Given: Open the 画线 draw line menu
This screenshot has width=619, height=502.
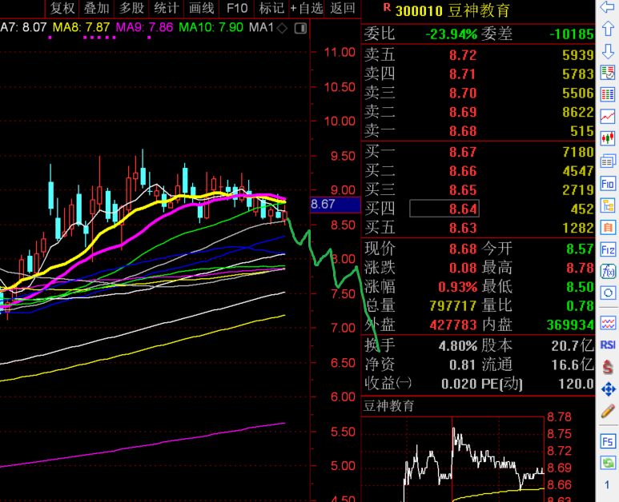Looking at the screenshot, I should point(201,8).
